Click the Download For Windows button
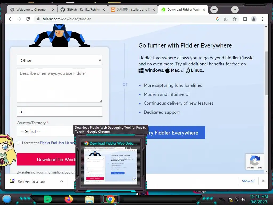273x205 pixels. 46,160
